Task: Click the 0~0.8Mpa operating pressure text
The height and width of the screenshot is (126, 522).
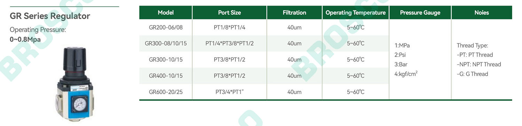Action: (x=25, y=39)
